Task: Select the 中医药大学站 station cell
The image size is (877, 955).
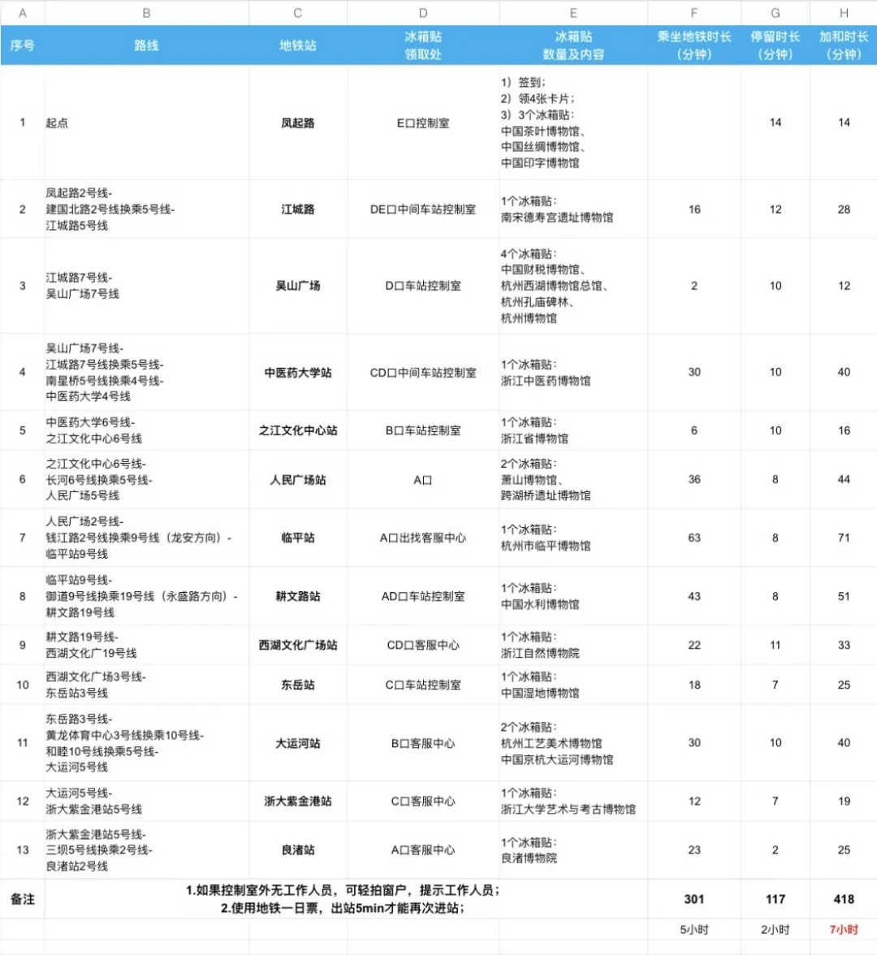Action: [x=298, y=372]
